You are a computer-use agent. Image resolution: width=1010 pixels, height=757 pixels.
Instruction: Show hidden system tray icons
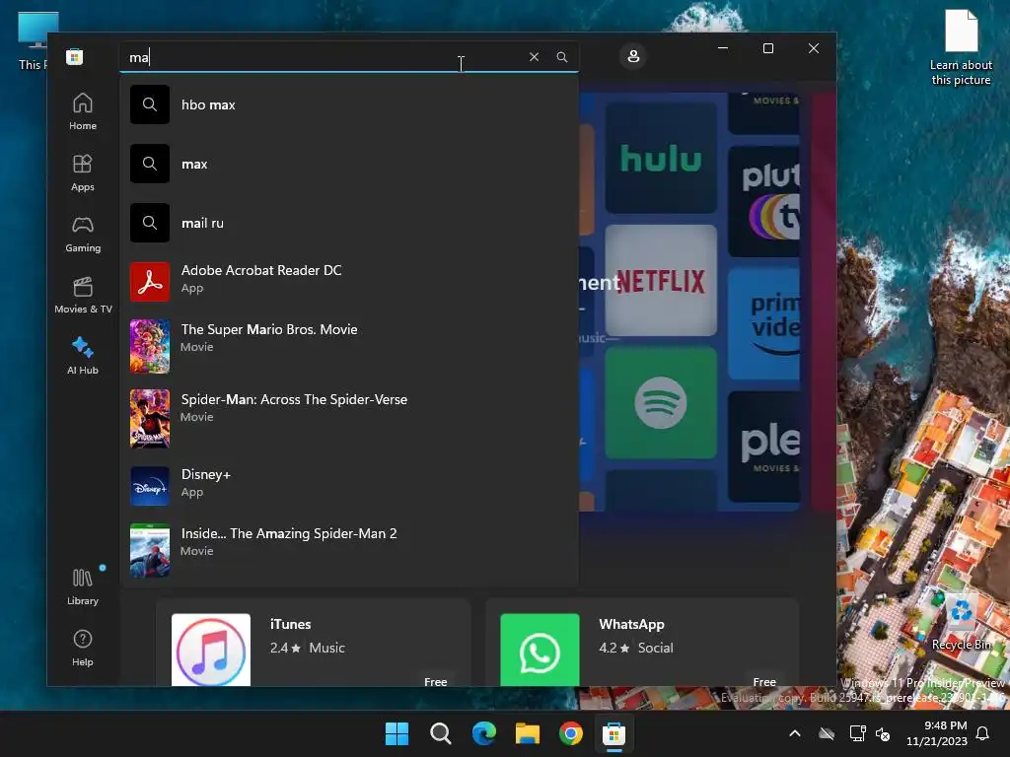pos(795,733)
